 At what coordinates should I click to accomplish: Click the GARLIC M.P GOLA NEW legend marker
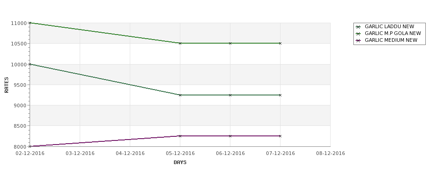358,34
